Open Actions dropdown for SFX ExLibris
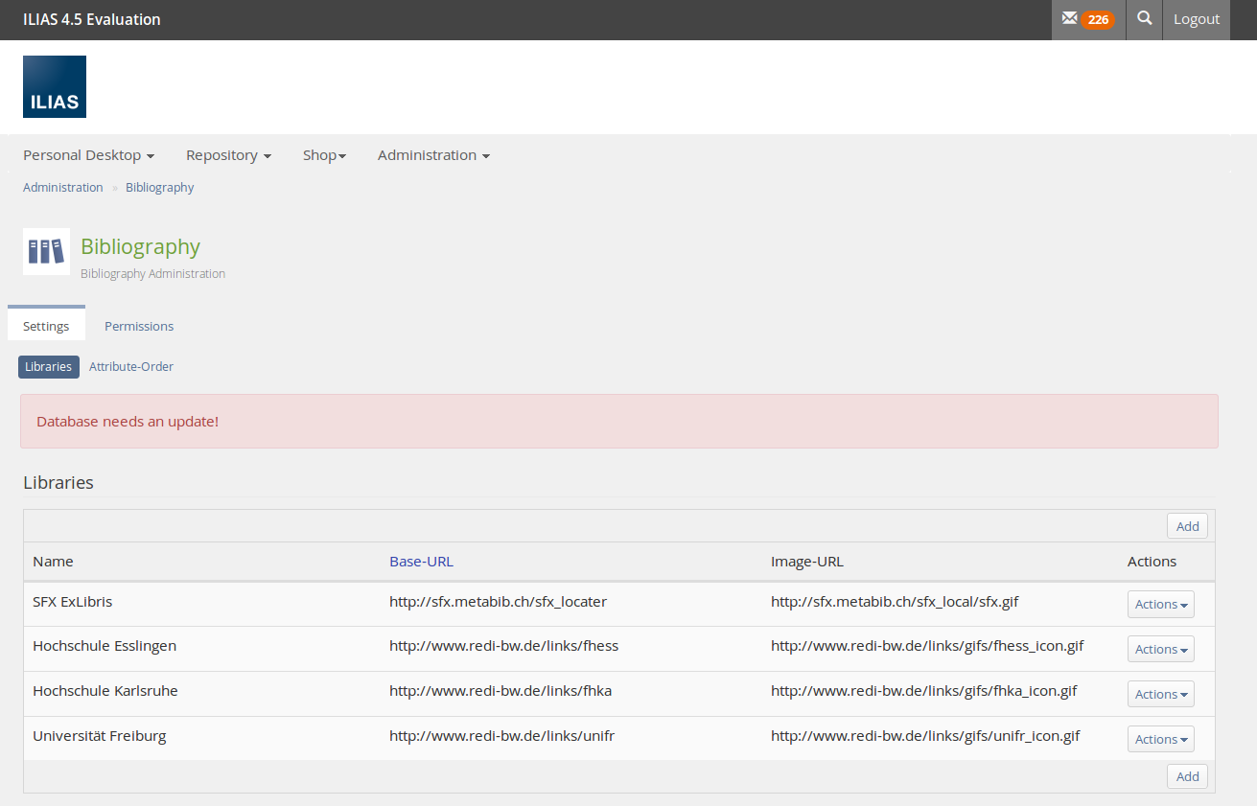1257x806 pixels. (1160, 605)
